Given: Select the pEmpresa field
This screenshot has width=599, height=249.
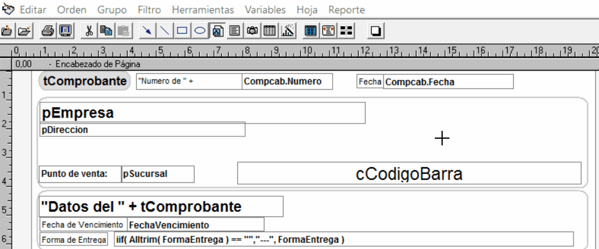Looking at the screenshot, I should click(203, 113).
